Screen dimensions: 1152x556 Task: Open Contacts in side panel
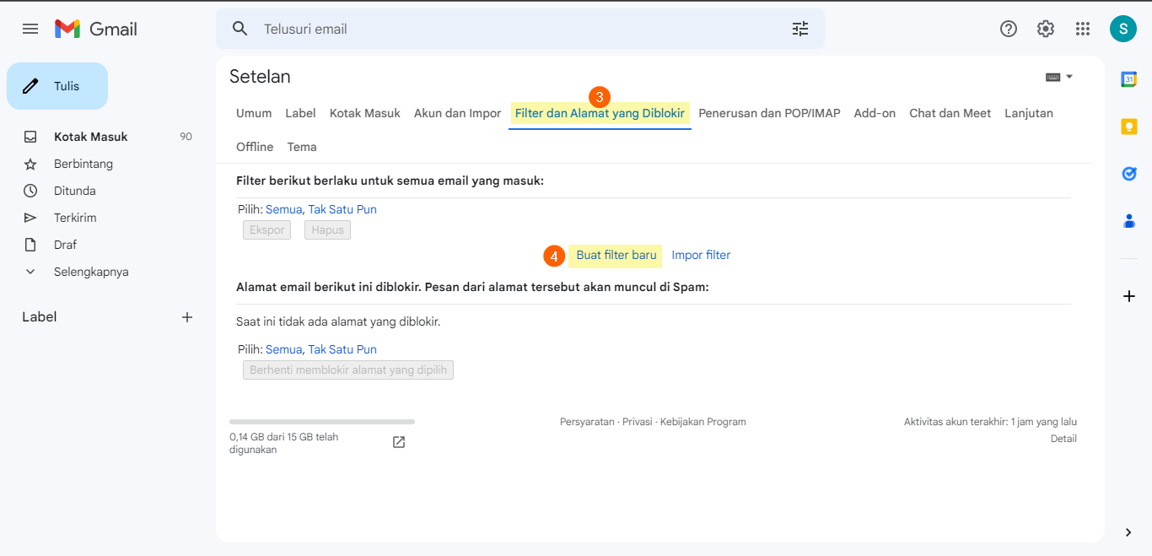point(1128,221)
